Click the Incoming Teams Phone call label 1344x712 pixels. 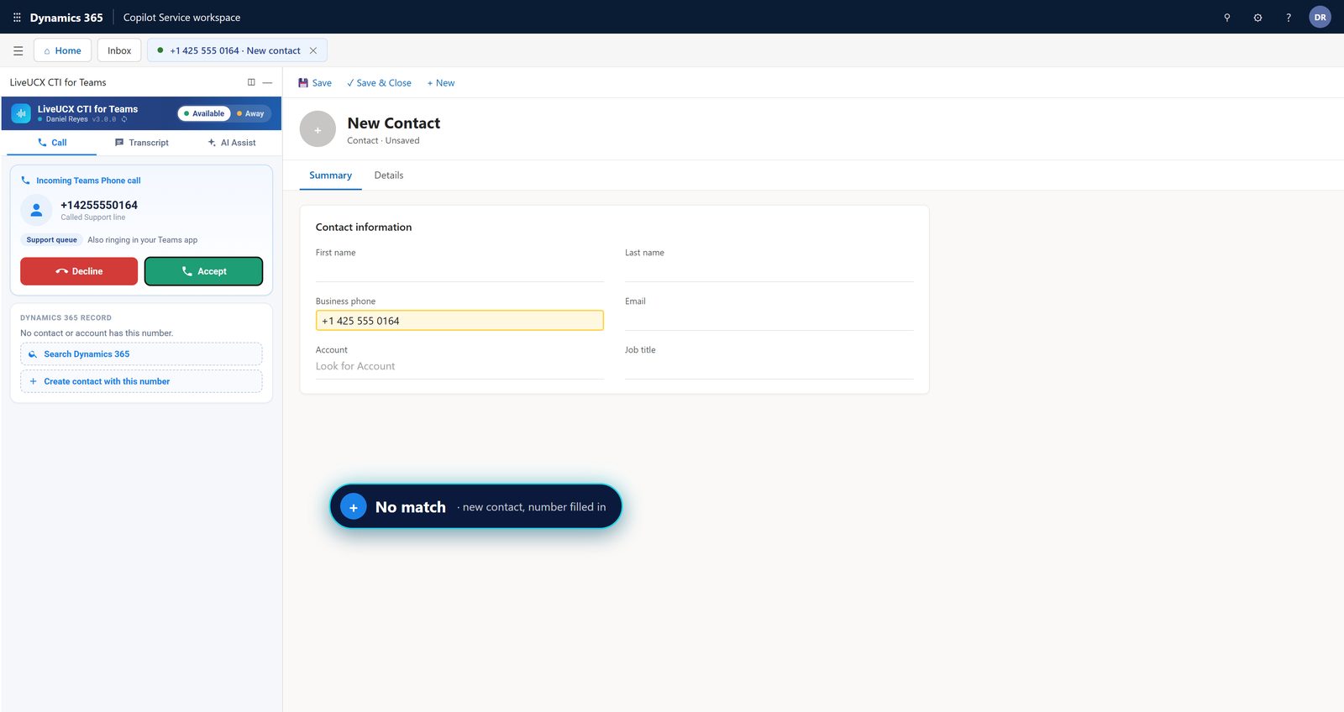[x=88, y=181]
